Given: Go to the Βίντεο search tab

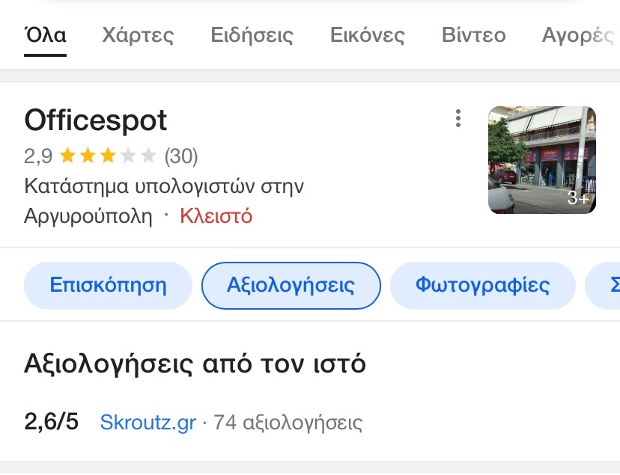Looking at the screenshot, I should 474,35.
